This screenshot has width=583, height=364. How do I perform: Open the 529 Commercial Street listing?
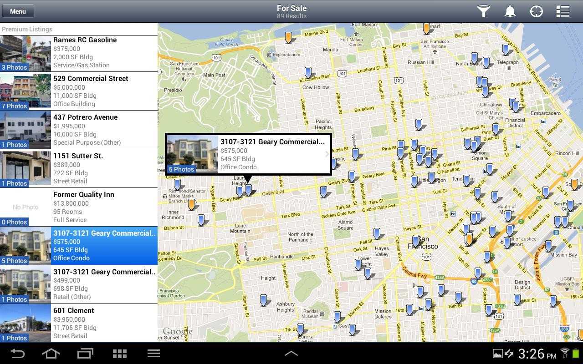coord(104,91)
